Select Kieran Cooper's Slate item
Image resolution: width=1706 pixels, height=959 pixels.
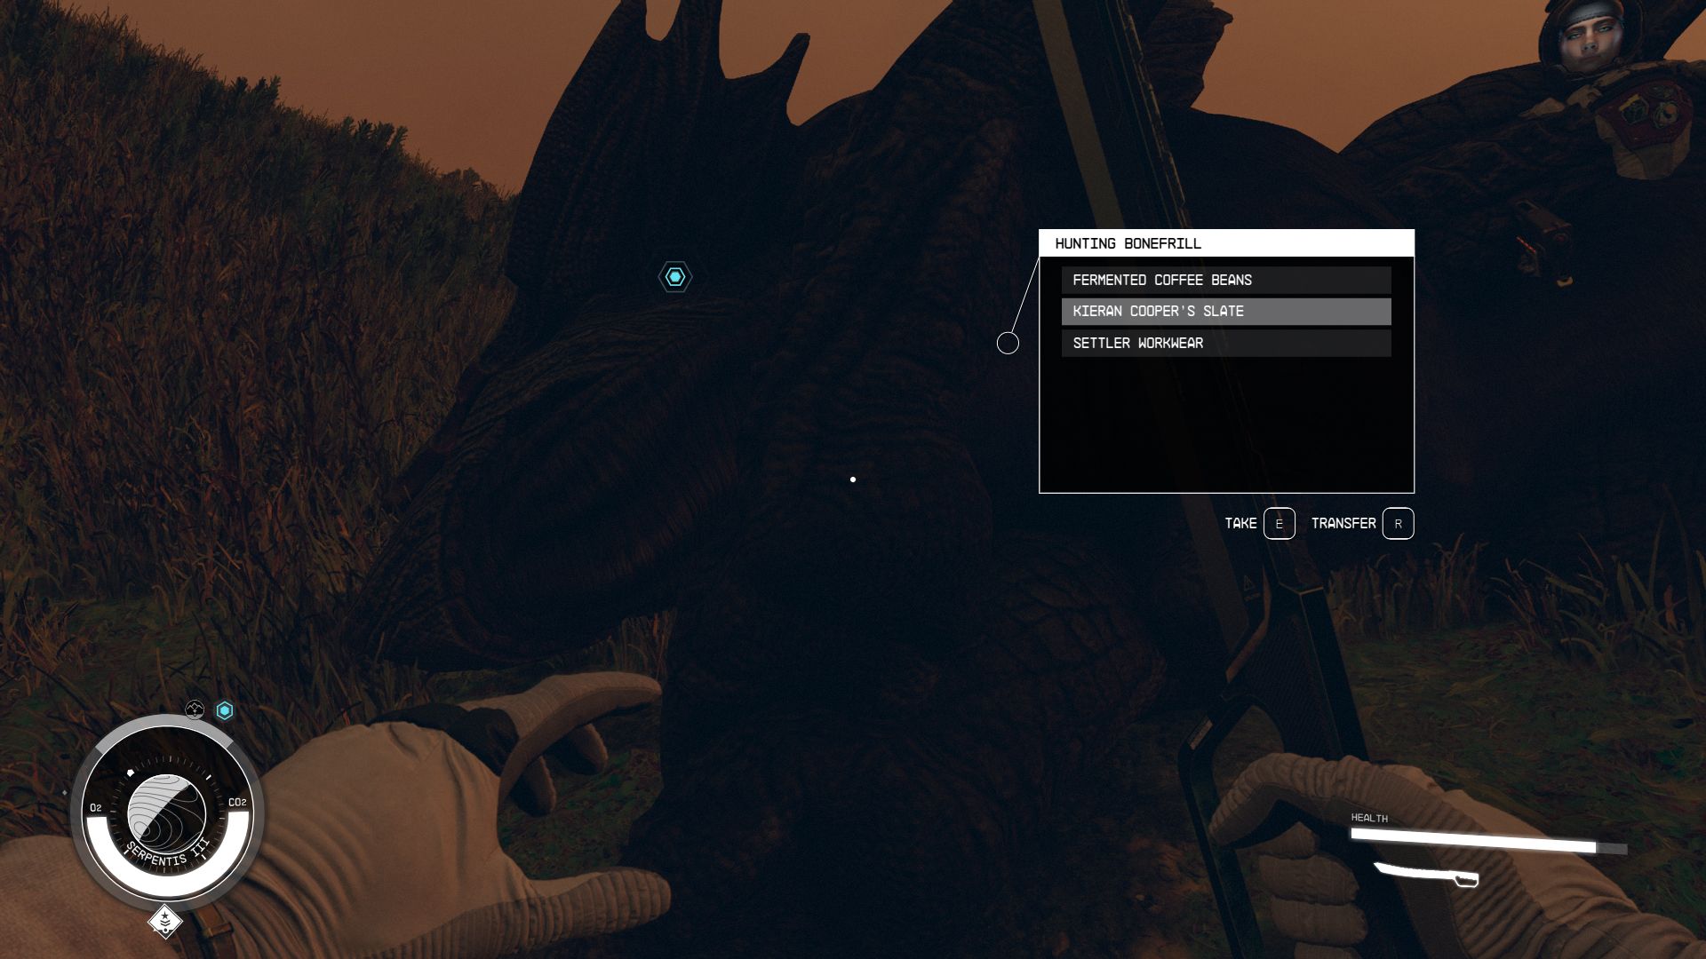pyautogui.click(x=1226, y=312)
